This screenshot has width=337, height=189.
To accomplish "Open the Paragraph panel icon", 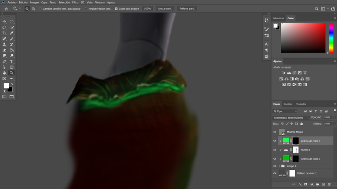I will (x=266, y=50).
